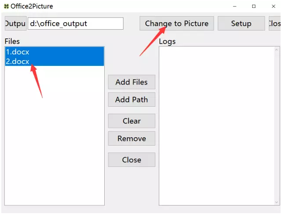Screen dimensions: 281x214
Task: Select 1.docx in the Files list
Action: click(x=55, y=52)
